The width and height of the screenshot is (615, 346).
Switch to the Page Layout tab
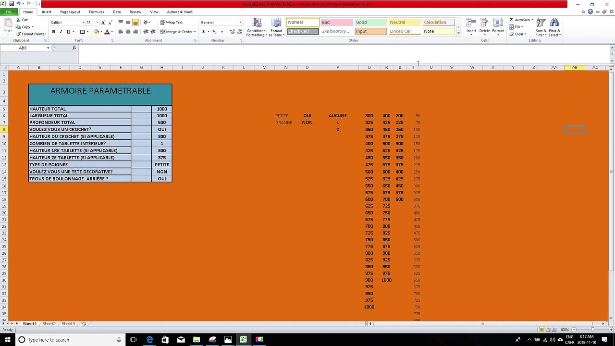(x=70, y=12)
